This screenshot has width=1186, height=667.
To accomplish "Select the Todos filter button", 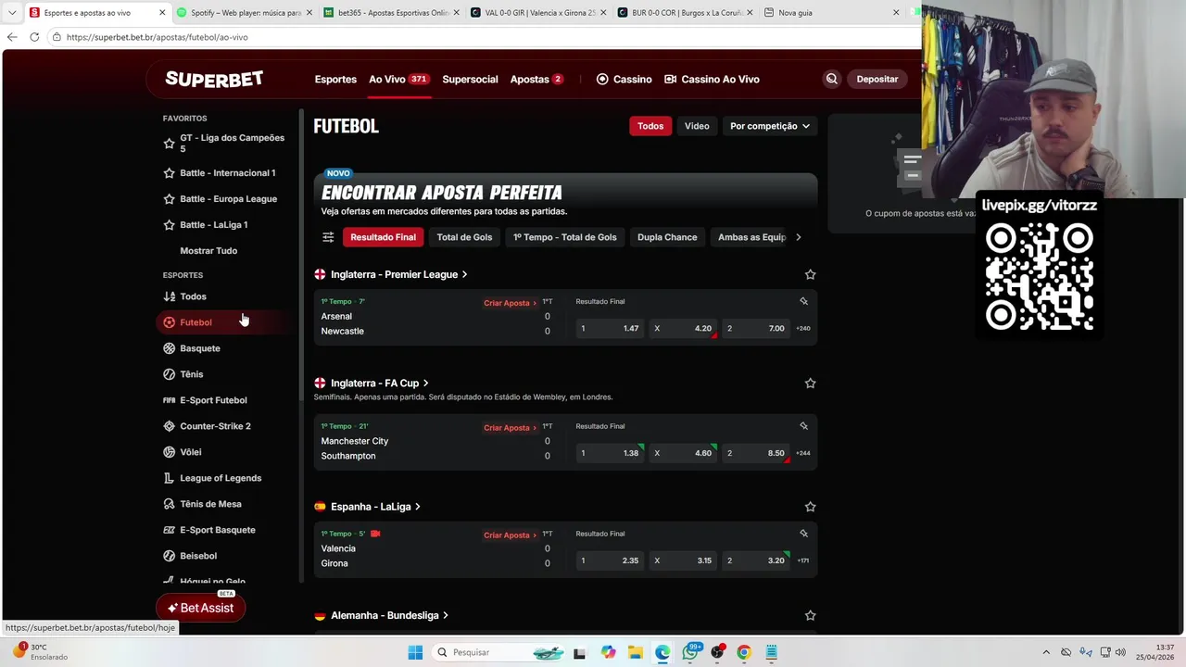I will tap(650, 126).
